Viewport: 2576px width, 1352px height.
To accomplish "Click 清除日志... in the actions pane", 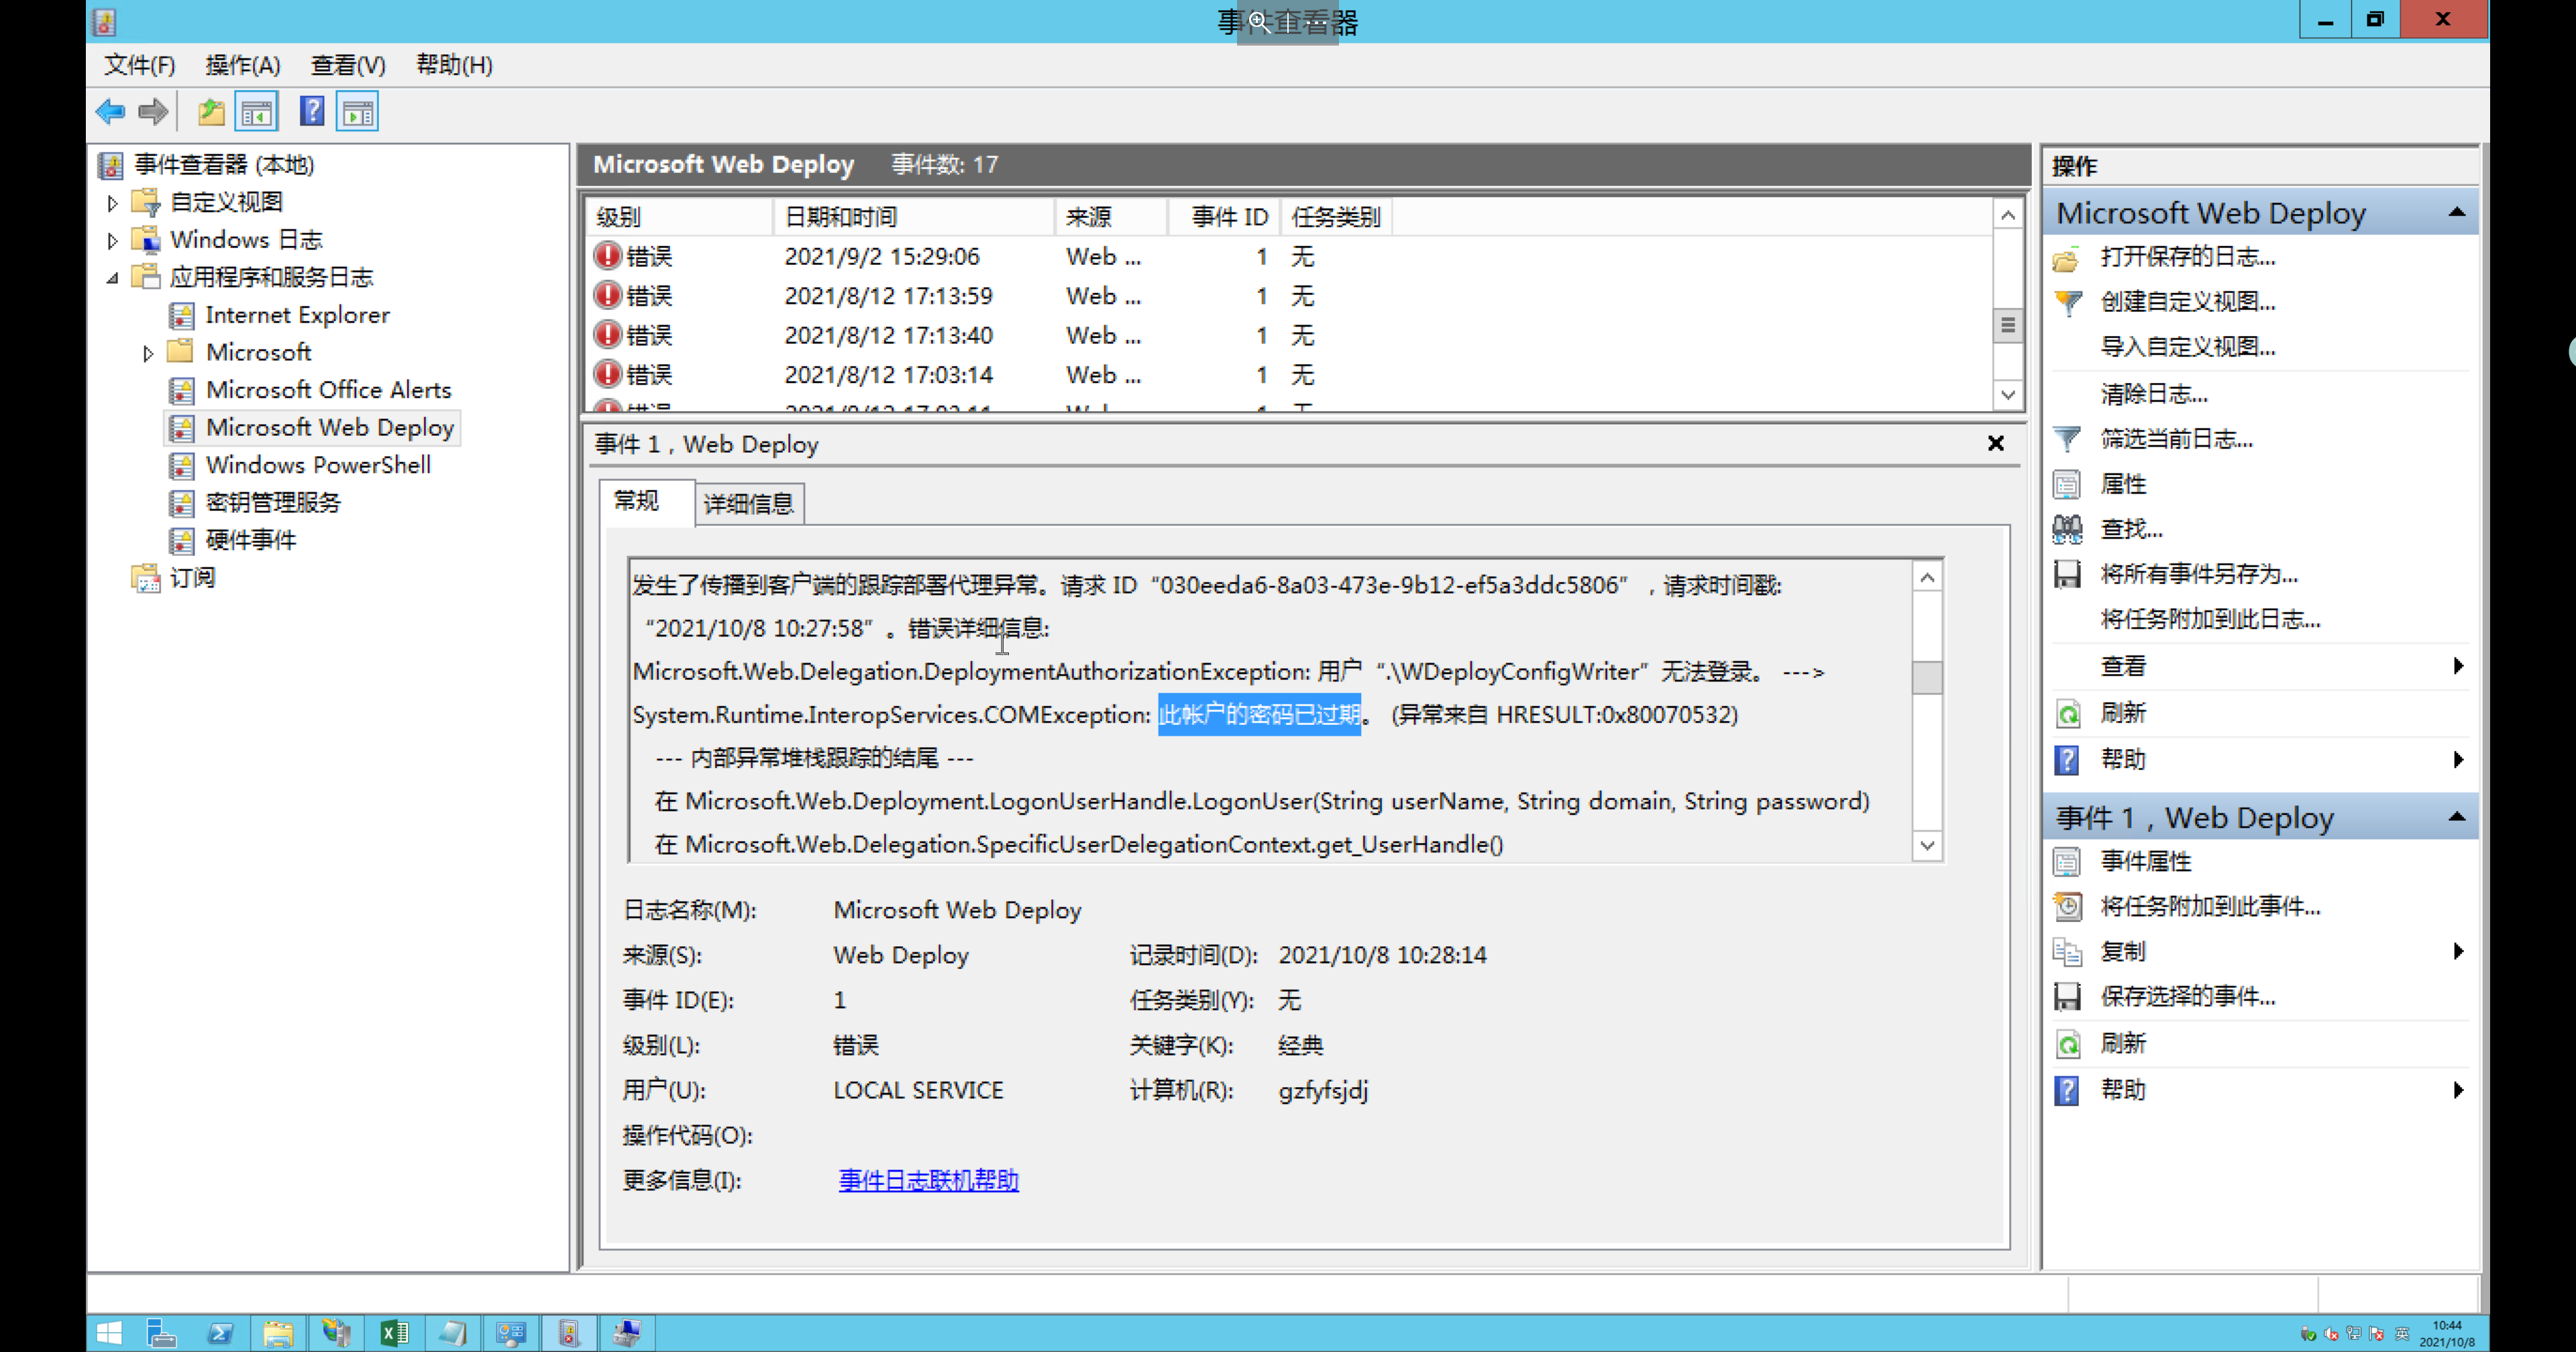I will 2154,394.
